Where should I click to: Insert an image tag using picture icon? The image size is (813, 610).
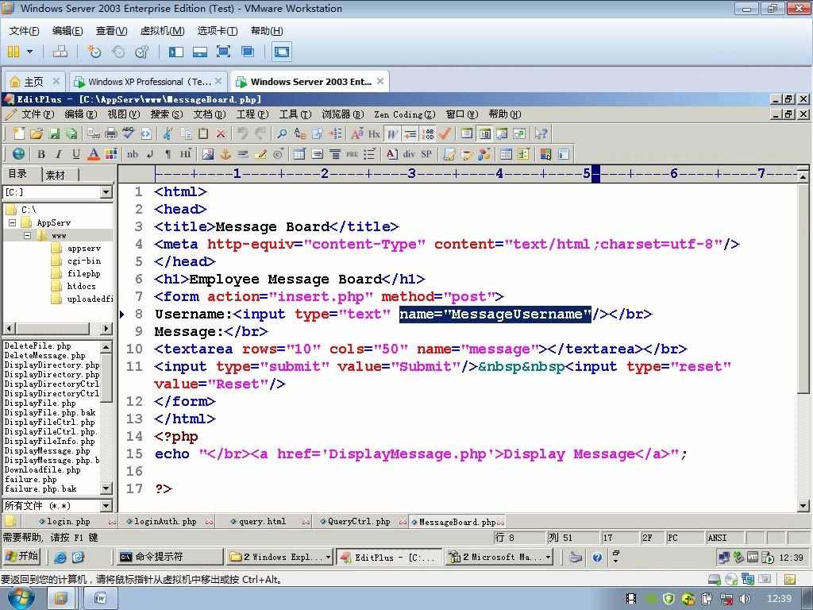click(208, 154)
